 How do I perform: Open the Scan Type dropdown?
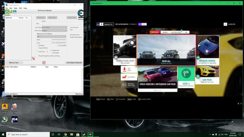(x=55, y=27)
